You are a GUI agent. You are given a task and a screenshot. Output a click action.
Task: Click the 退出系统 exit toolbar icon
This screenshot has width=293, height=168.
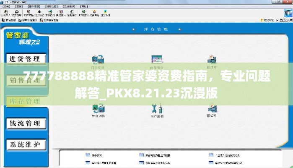[x=105, y=13]
